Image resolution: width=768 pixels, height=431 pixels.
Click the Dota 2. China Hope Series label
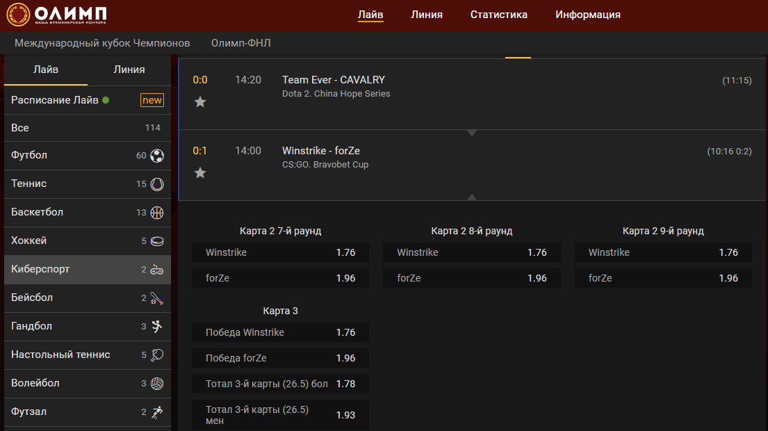pos(336,94)
